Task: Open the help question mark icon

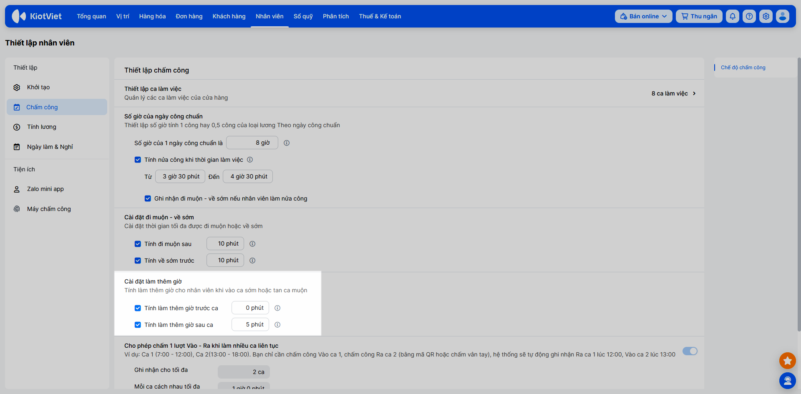Action: pos(749,16)
